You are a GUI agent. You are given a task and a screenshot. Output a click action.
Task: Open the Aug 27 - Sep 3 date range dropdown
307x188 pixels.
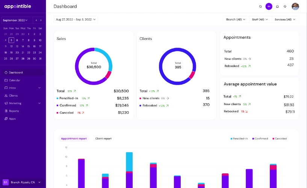76,20
